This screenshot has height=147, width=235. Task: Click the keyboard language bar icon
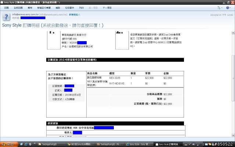pyautogui.click(x=186, y=144)
